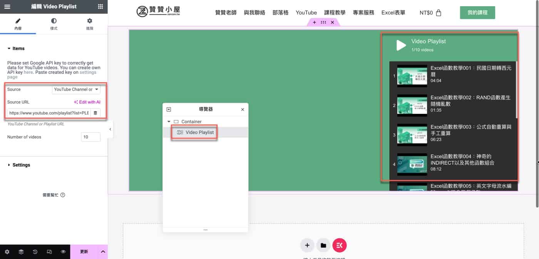Select video Excel函數教學002 RAND函數
The width and height of the screenshot is (539, 259).
453,105
